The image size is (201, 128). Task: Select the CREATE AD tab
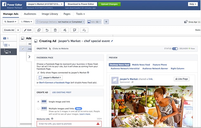pos(42,92)
